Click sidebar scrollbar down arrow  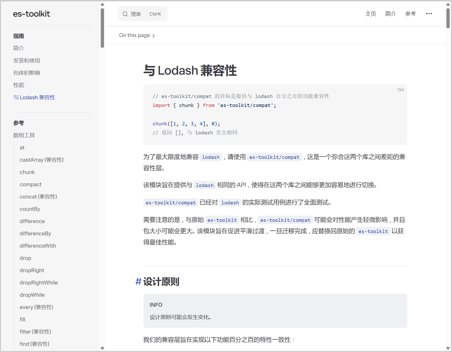point(102,348)
